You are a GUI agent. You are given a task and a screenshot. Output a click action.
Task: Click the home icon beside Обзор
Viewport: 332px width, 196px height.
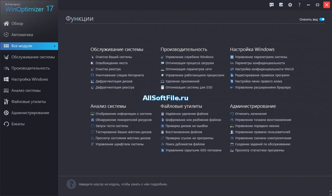[6, 24]
